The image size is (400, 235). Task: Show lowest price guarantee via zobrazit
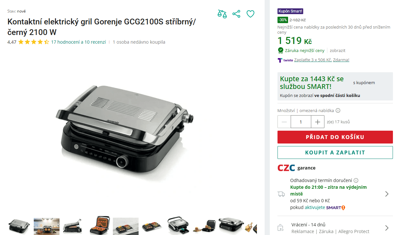(x=338, y=50)
